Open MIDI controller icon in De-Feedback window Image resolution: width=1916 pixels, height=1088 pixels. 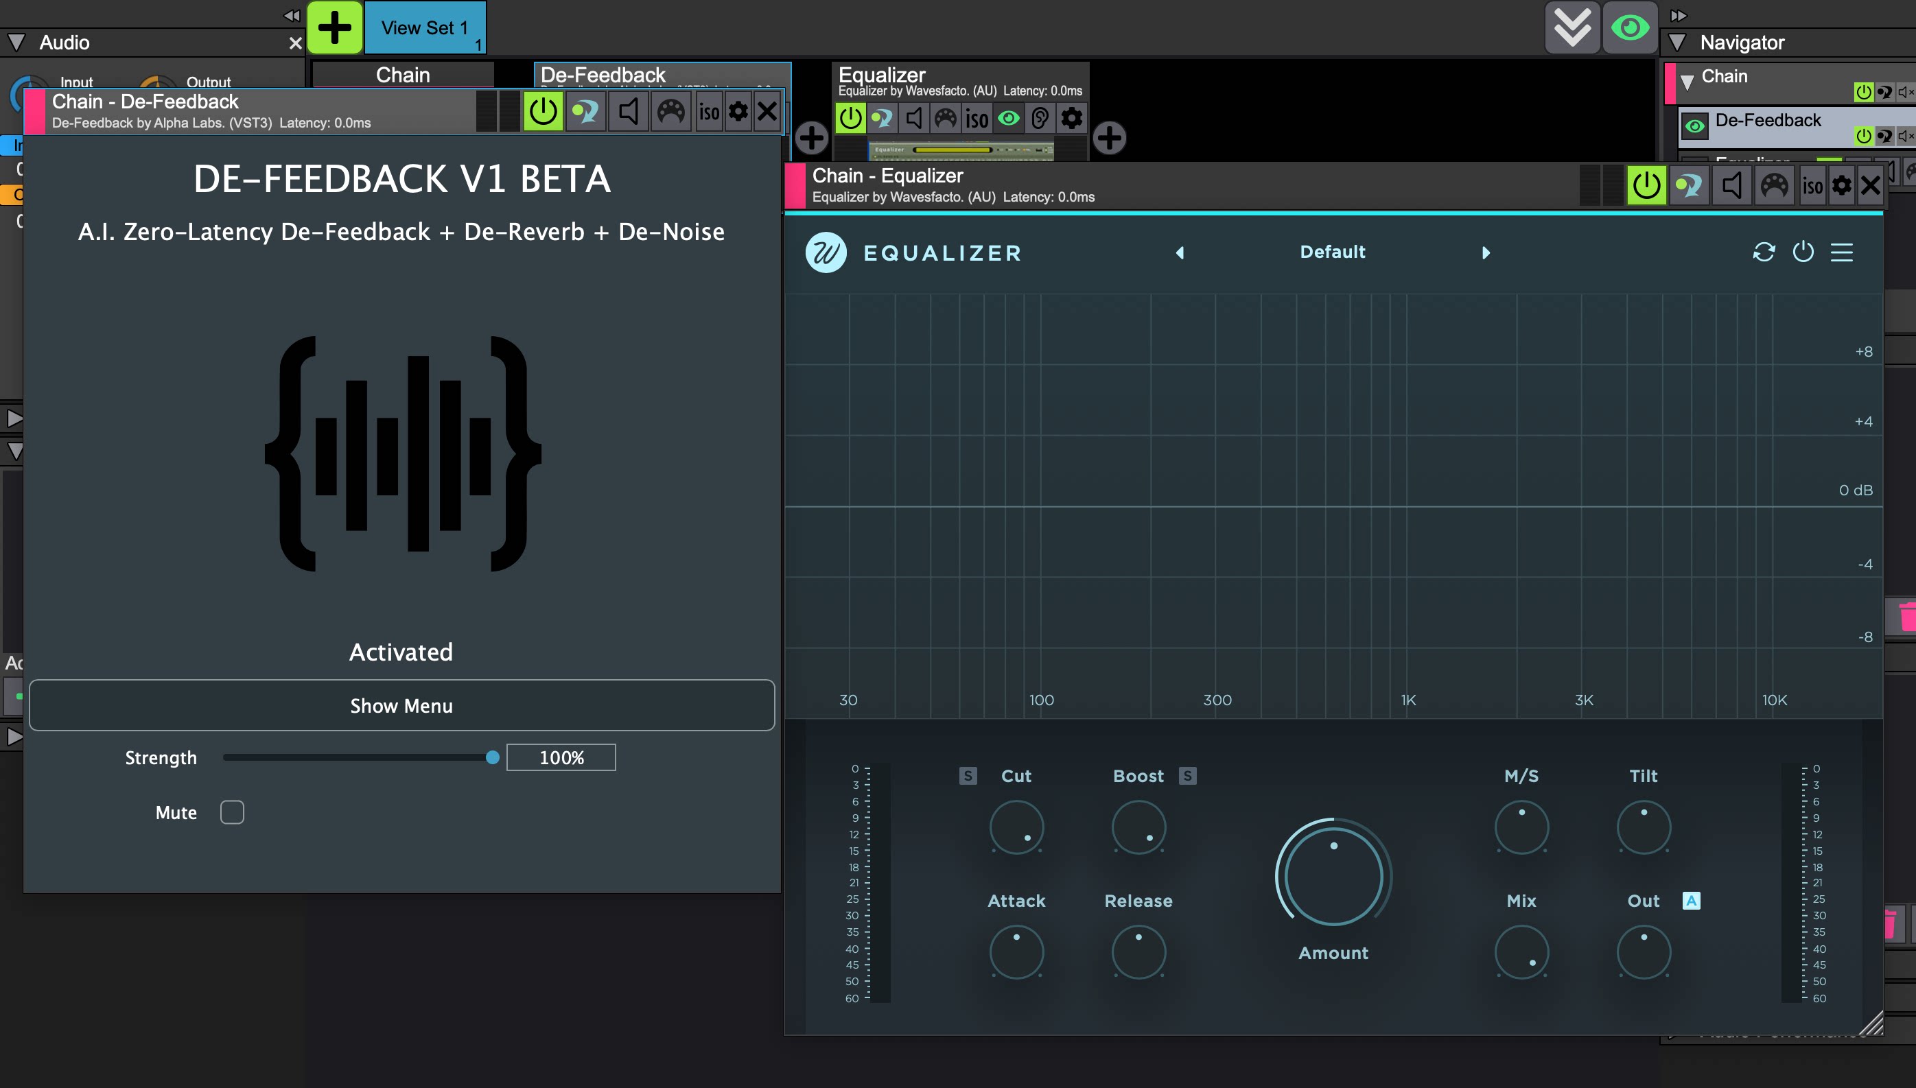coord(670,112)
